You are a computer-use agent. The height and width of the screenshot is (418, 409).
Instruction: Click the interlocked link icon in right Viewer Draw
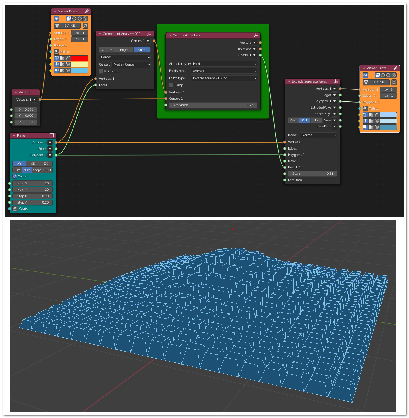coord(394,75)
